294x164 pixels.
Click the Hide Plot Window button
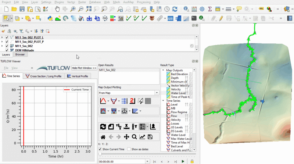click(x=84, y=68)
